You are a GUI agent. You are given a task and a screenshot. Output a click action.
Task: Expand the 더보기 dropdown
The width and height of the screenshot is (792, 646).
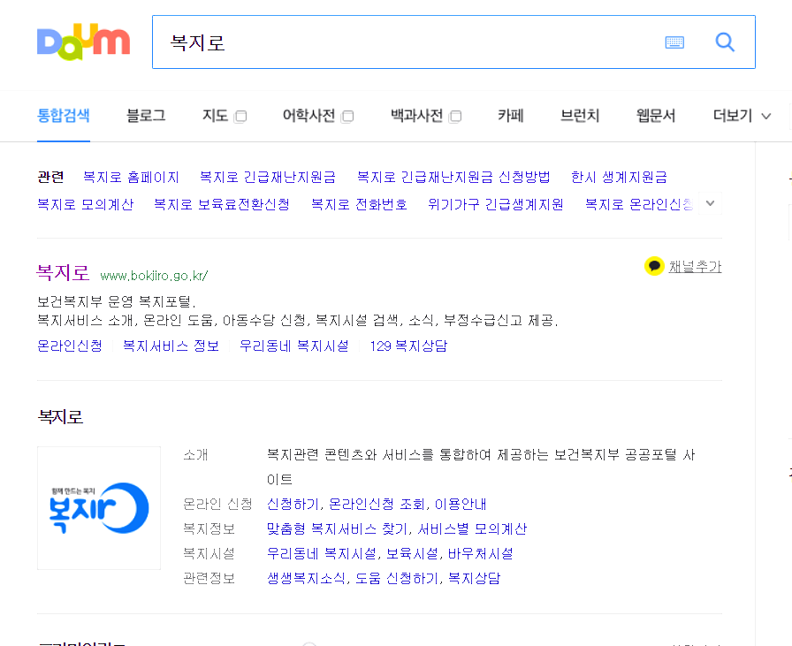point(742,116)
